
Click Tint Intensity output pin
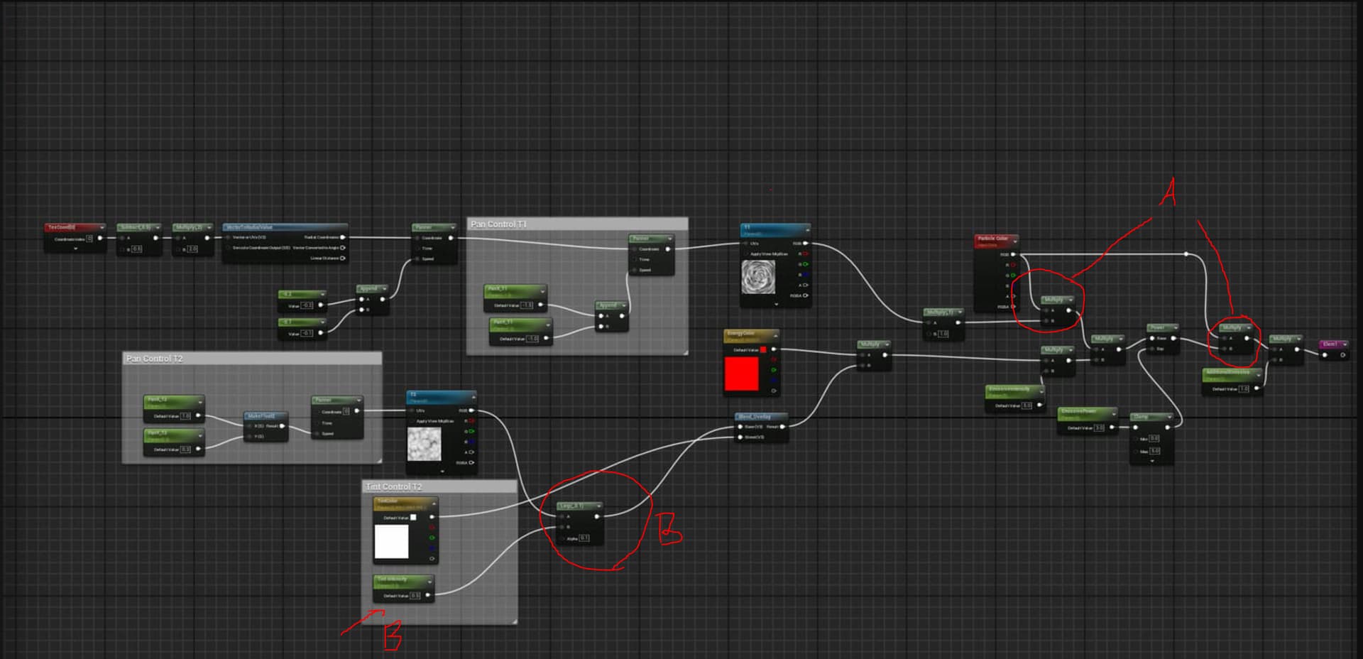427,595
